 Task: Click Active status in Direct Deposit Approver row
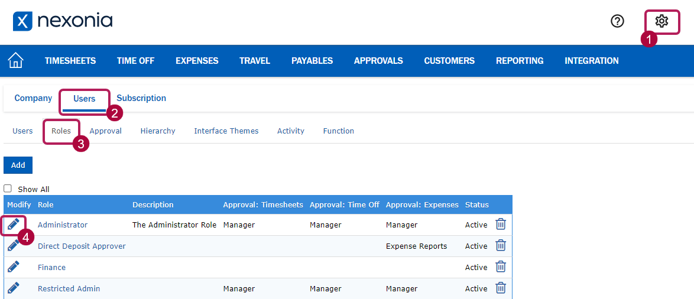click(x=476, y=246)
